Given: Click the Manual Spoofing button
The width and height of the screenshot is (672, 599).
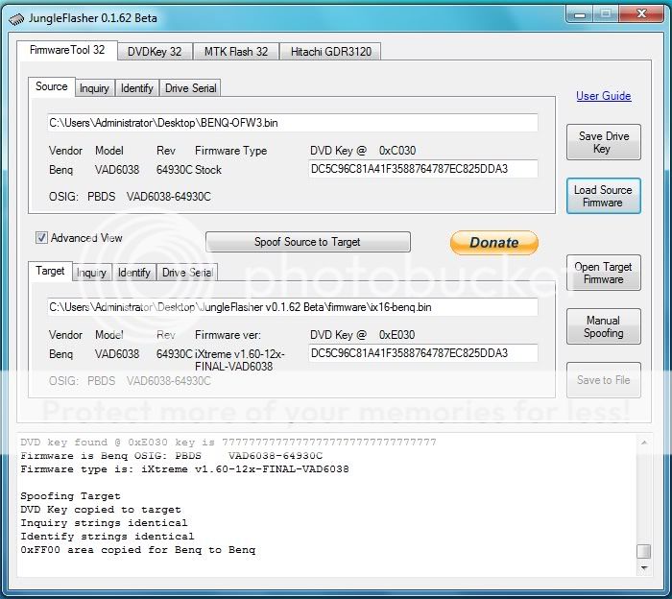Looking at the screenshot, I should click(x=603, y=327).
